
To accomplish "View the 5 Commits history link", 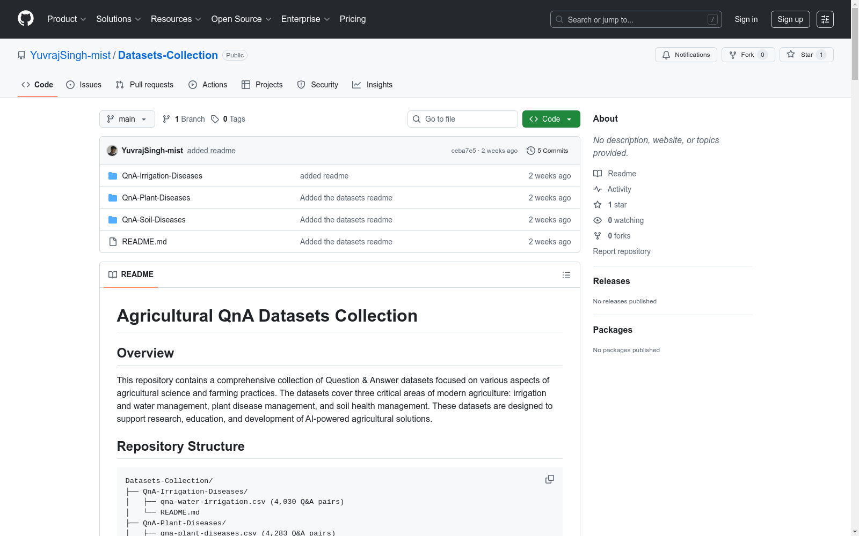I will point(548,151).
